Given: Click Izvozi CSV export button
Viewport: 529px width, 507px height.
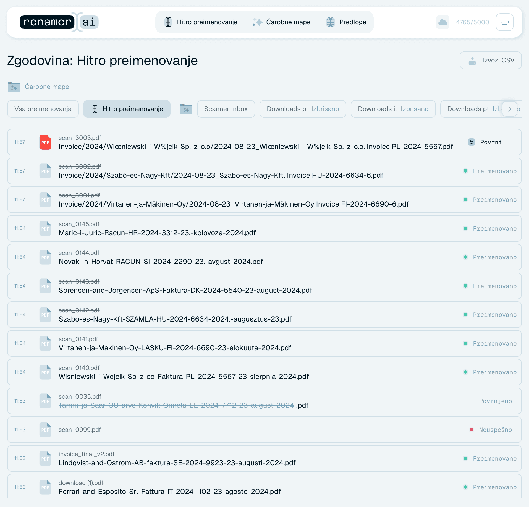Looking at the screenshot, I should 491,60.
